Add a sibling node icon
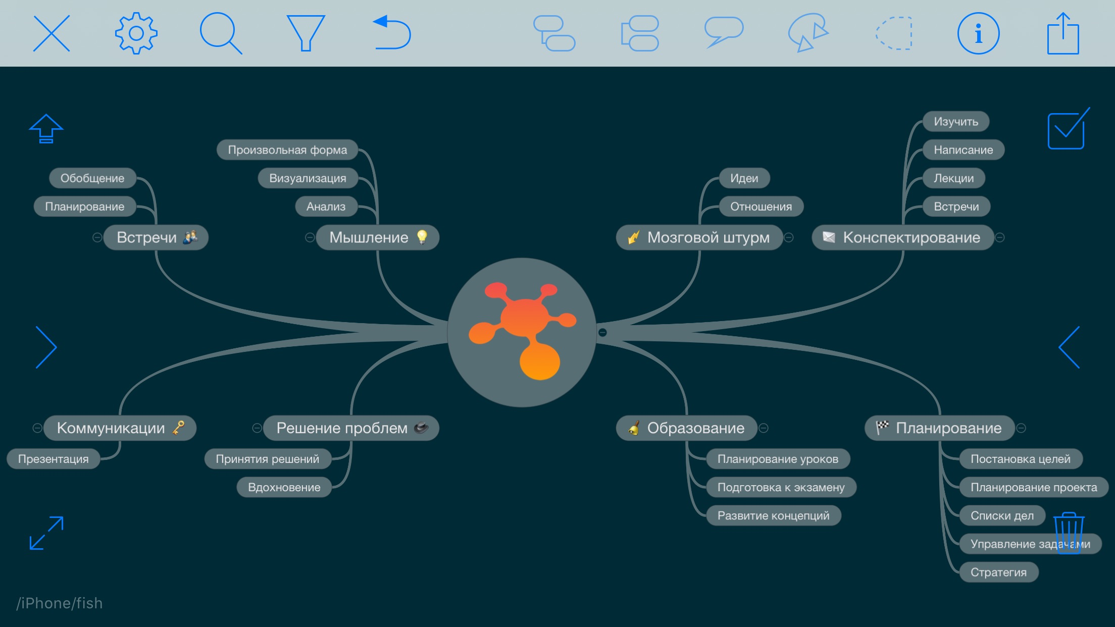The height and width of the screenshot is (627, 1115). point(640,33)
